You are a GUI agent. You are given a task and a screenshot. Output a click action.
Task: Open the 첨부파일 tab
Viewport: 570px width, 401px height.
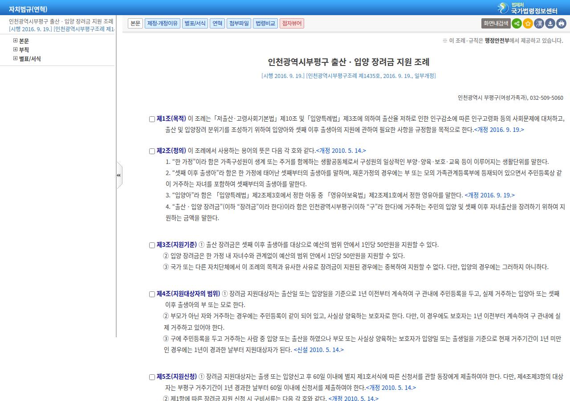[239, 24]
